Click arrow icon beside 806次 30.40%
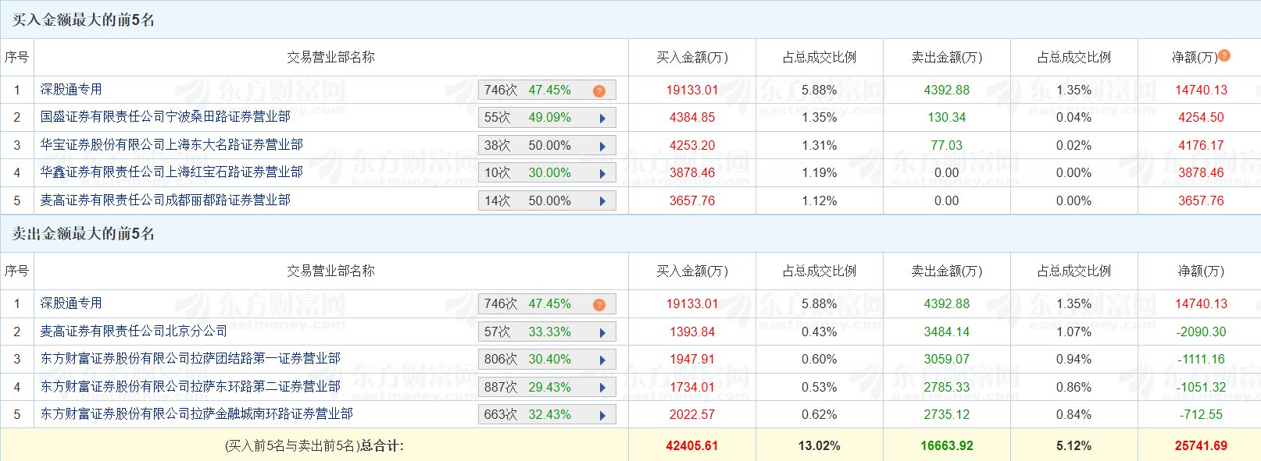The width and height of the screenshot is (1261, 461). (x=602, y=360)
